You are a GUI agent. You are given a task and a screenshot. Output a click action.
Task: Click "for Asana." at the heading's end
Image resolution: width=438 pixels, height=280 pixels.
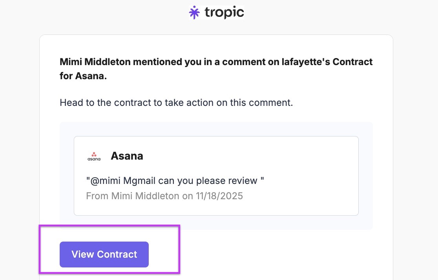pyautogui.click(x=83, y=76)
